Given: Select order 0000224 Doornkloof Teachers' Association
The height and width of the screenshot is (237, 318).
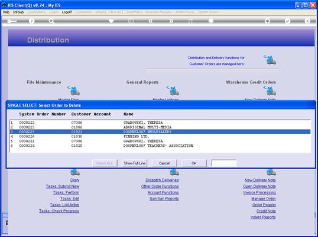Looking at the screenshot, I should pos(160,146).
